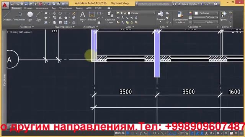Click the help question mark icon

[216, 4]
